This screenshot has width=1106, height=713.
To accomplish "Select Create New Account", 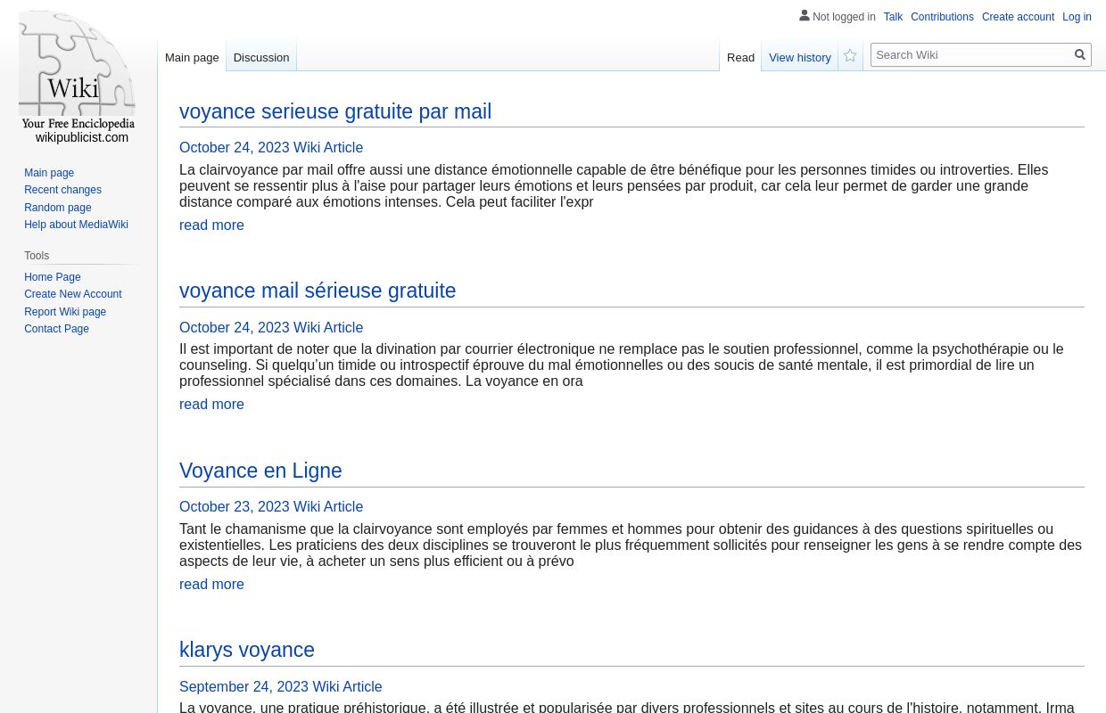I will [72, 294].
